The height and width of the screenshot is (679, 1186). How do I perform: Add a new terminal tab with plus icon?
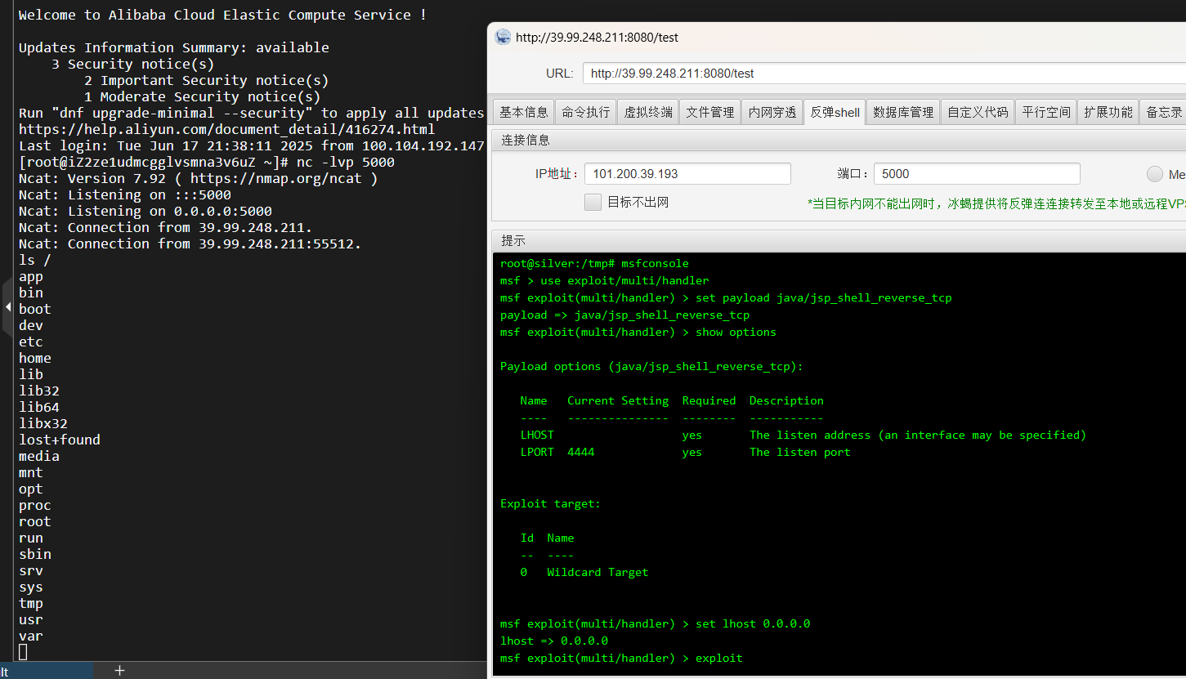119,670
